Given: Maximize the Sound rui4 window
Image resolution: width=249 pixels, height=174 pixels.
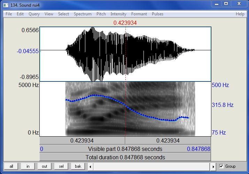Looking at the screenshot, I should tap(226, 4).
